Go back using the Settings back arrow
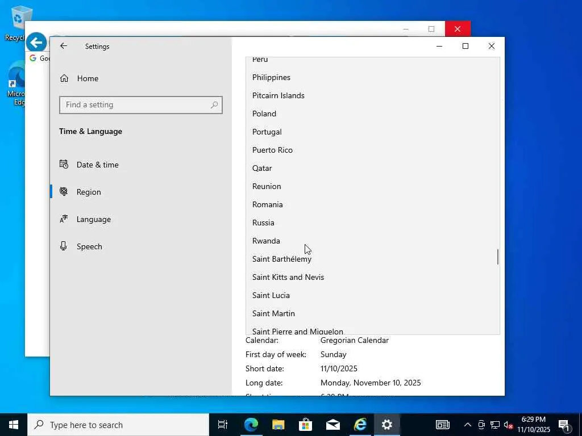 [64, 46]
